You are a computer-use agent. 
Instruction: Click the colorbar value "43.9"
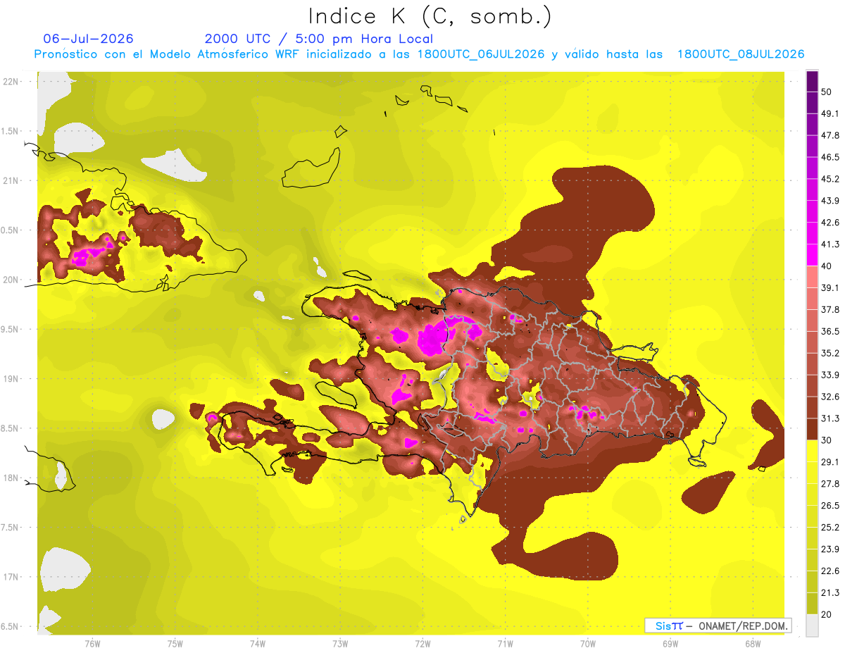(830, 201)
